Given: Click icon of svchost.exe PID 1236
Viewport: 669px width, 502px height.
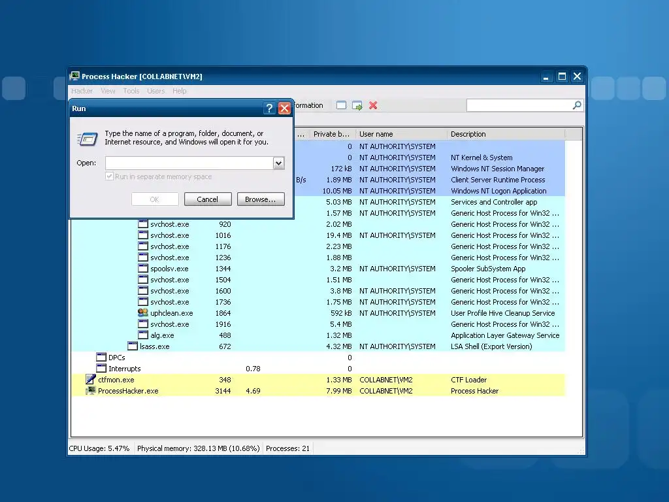Looking at the screenshot, I should (x=143, y=258).
